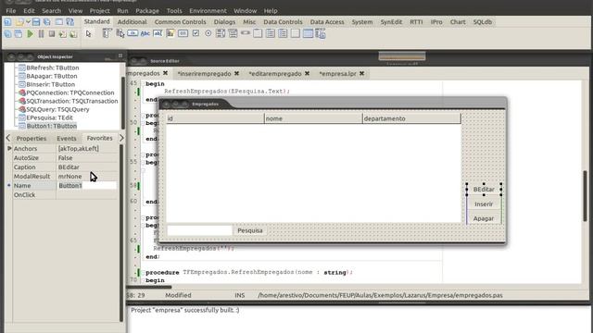Select the TEdit component icon
The image size is (593, 333).
(158, 33)
